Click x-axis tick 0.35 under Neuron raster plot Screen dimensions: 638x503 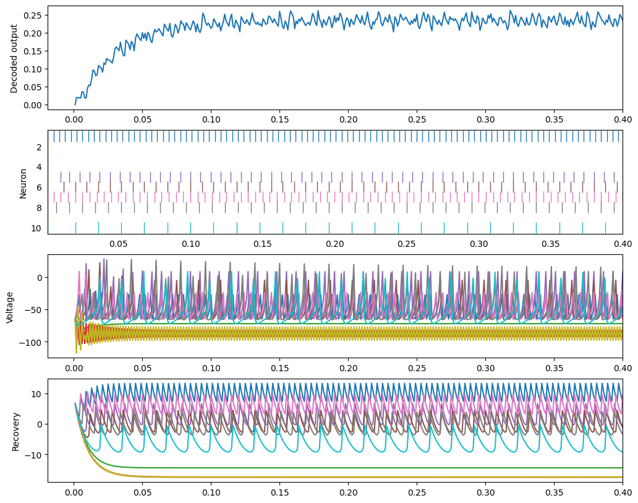click(x=550, y=244)
